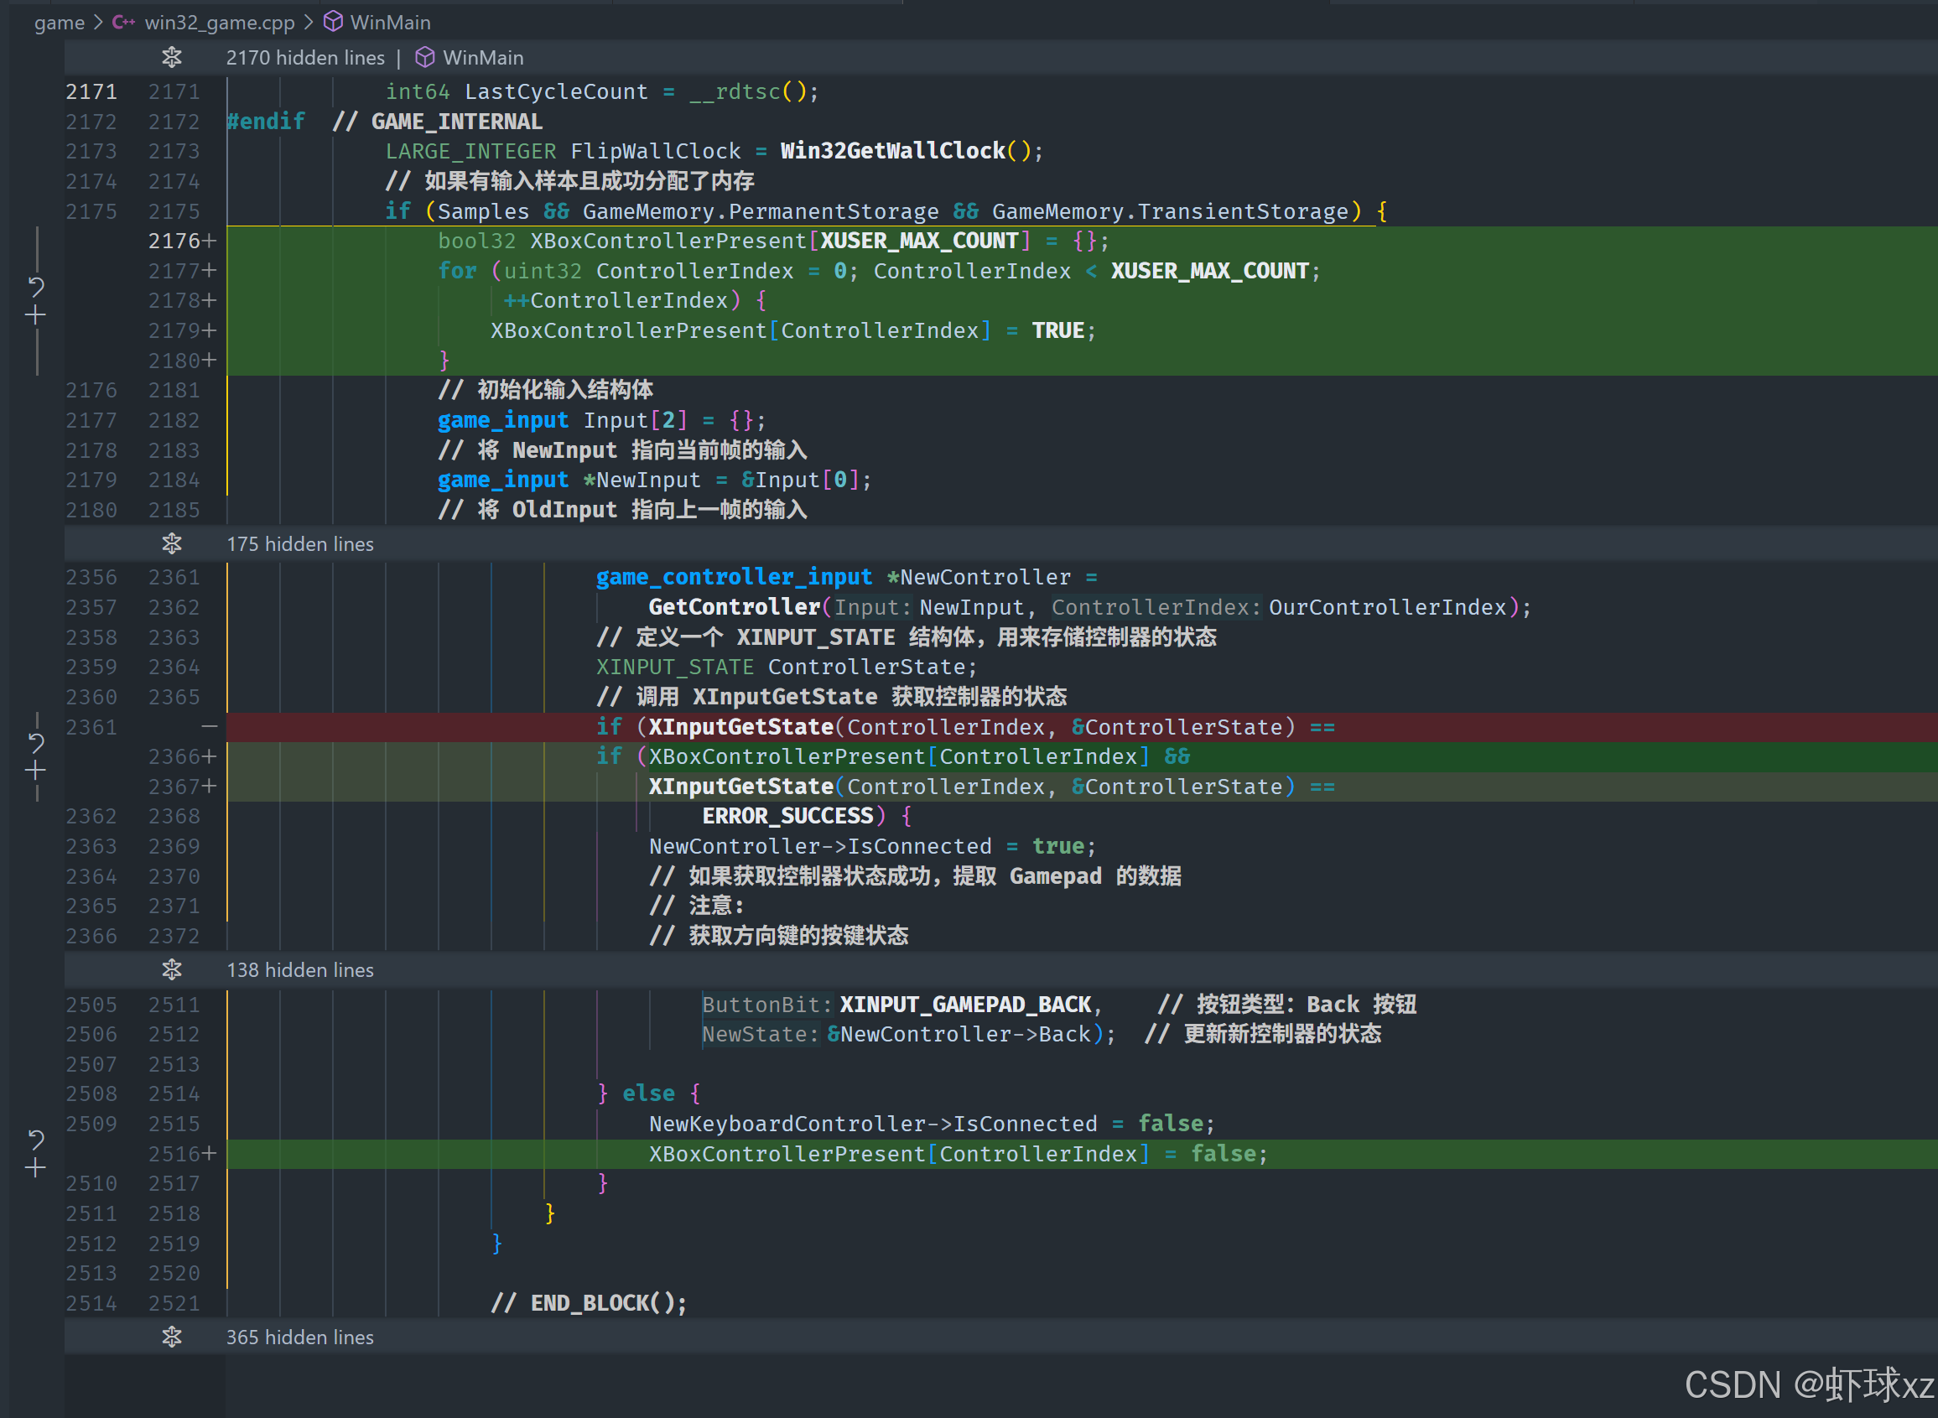Place cursor on ERROR_SUCCESS constant

(x=787, y=815)
